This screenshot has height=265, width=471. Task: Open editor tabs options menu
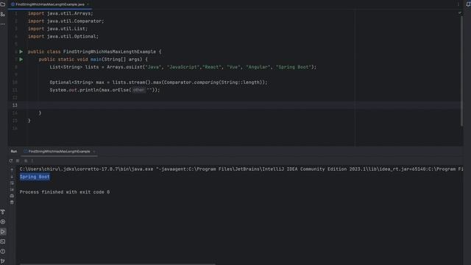458,4
